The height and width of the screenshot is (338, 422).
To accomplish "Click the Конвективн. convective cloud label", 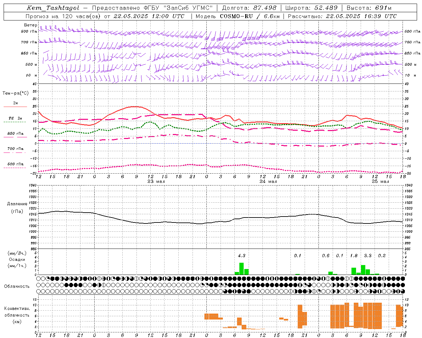I will point(17,309).
